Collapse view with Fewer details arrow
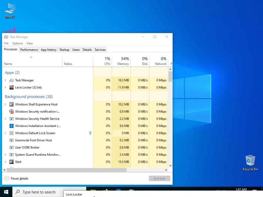This screenshot has width=263, height=197. (6, 179)
